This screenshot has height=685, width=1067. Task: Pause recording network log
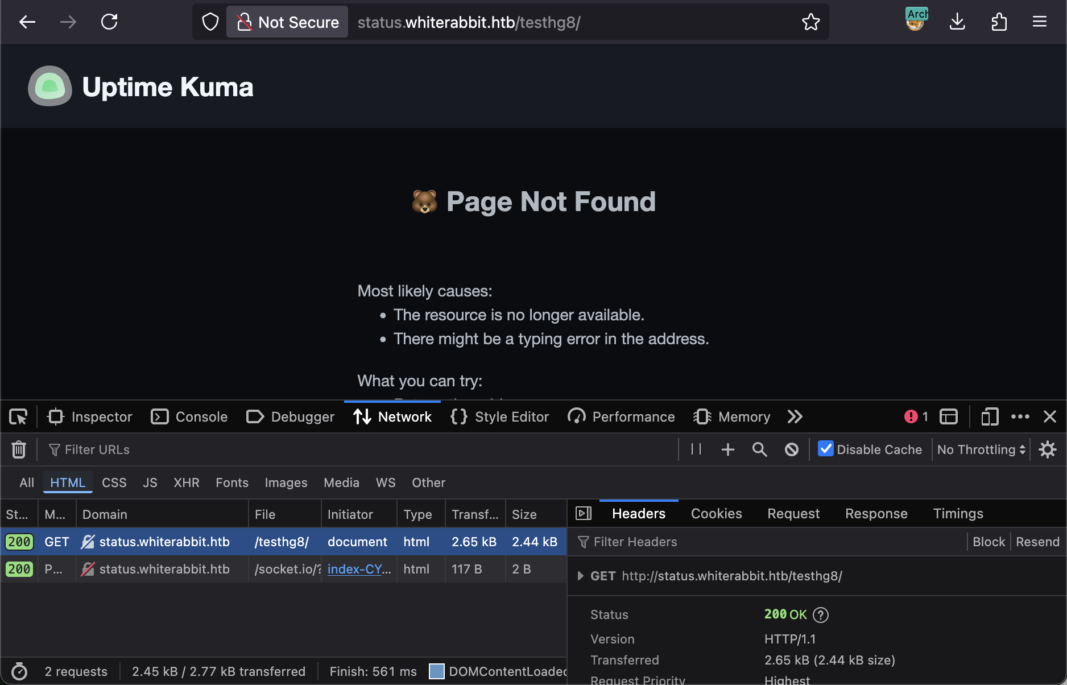(695, 449)
